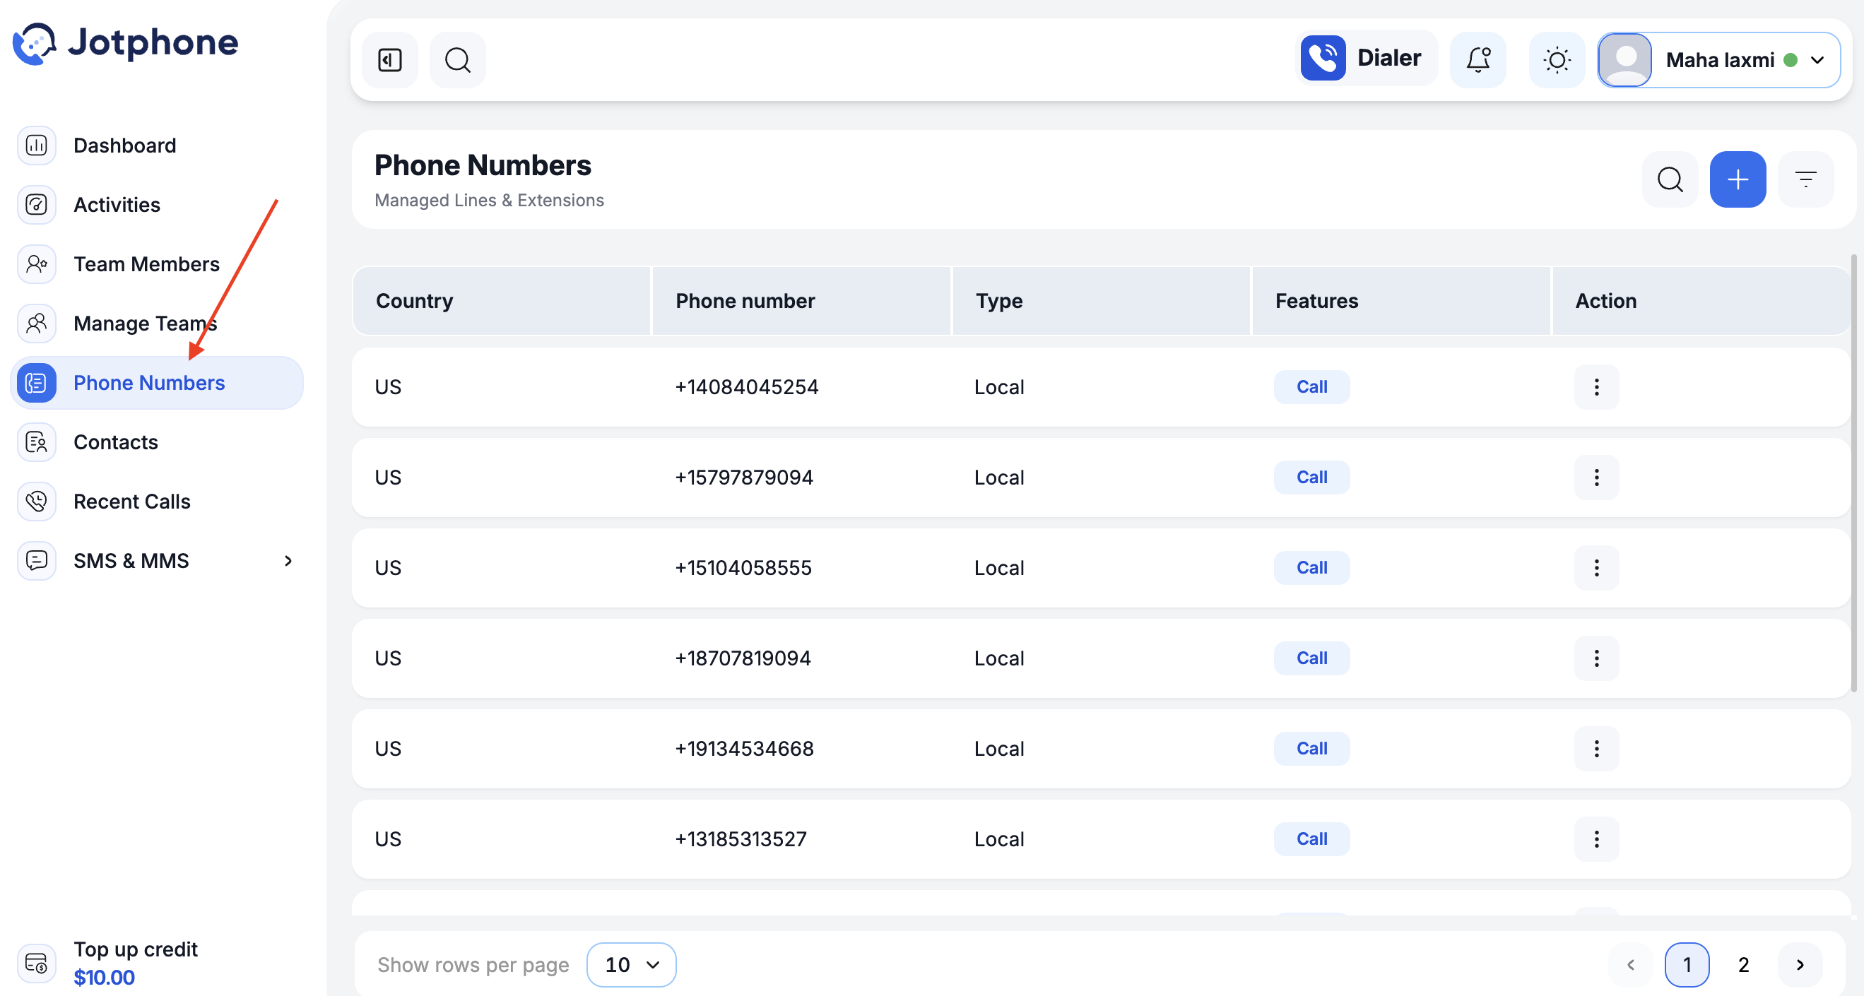Open Team Members page
Image resolution: width=1864 pixels, height=996 pixels.
click(157, 264)
